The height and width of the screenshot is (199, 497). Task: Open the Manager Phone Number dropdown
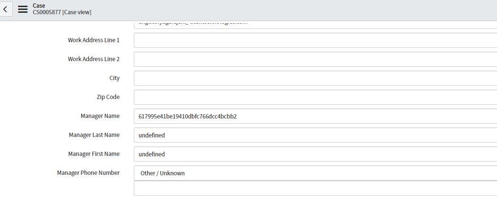coord(315,173)
